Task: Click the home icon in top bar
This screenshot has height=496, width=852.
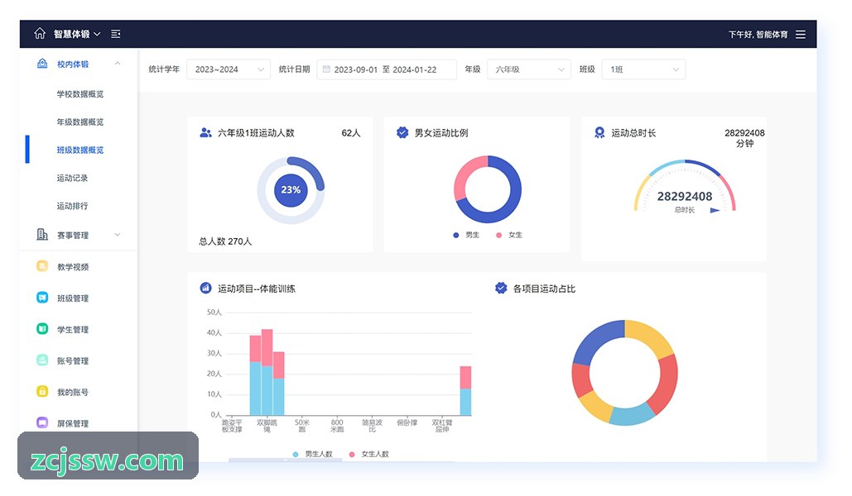Action: coord(40,34)
